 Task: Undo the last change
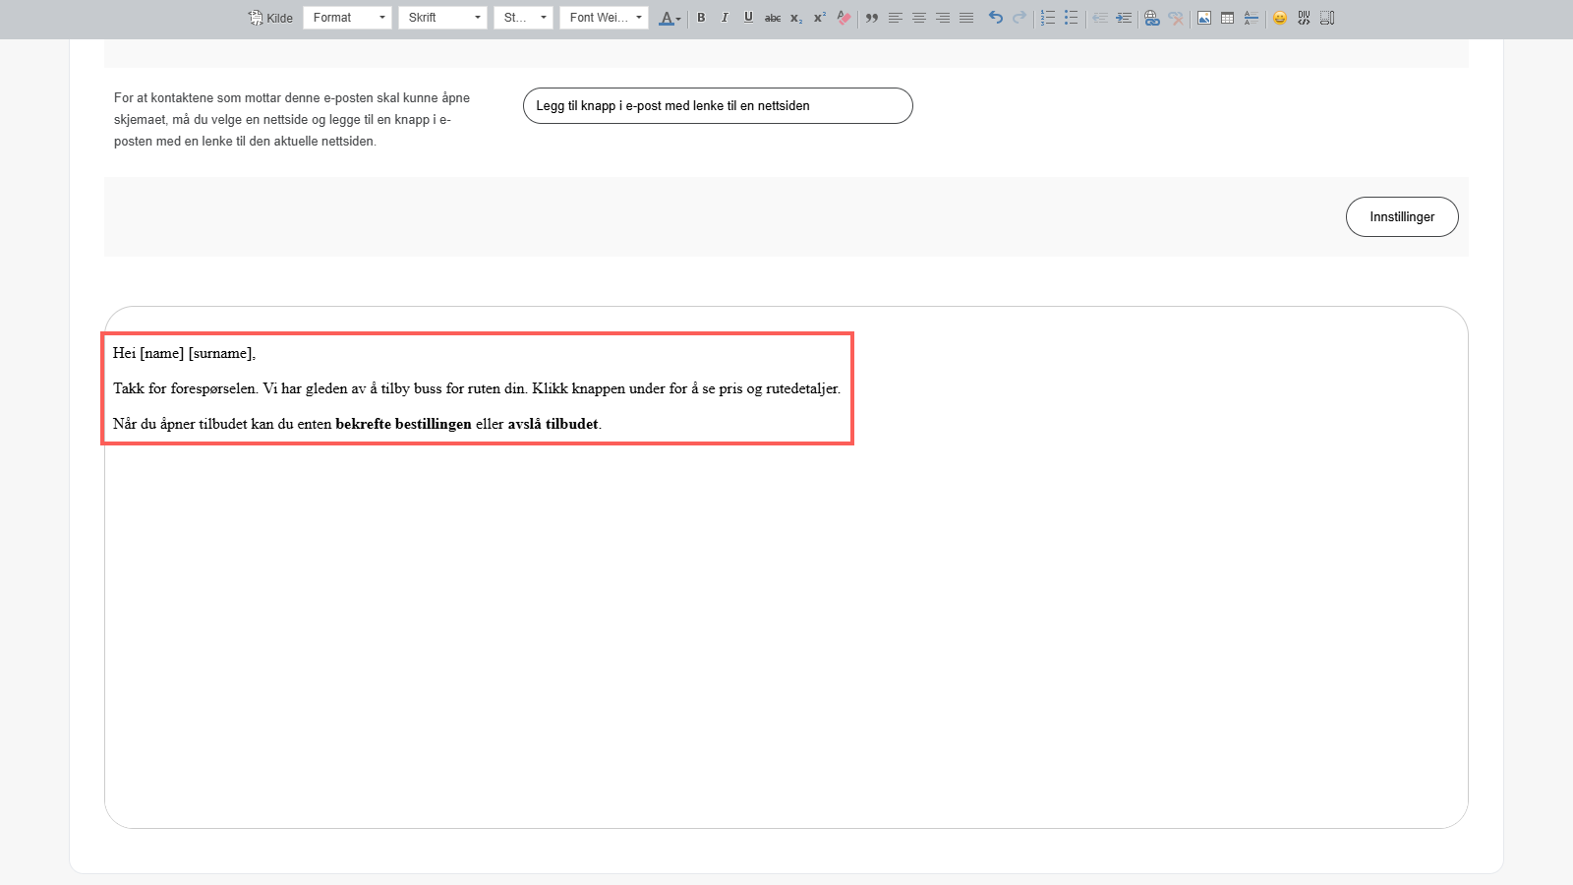click(x=996, y=18)
